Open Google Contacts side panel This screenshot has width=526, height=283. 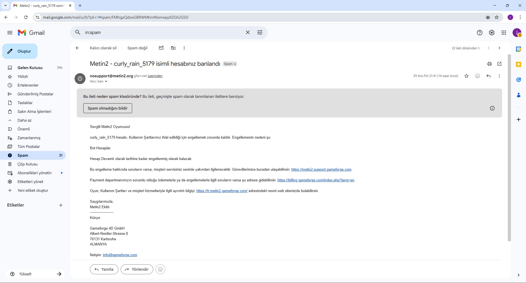click(519, 95)
